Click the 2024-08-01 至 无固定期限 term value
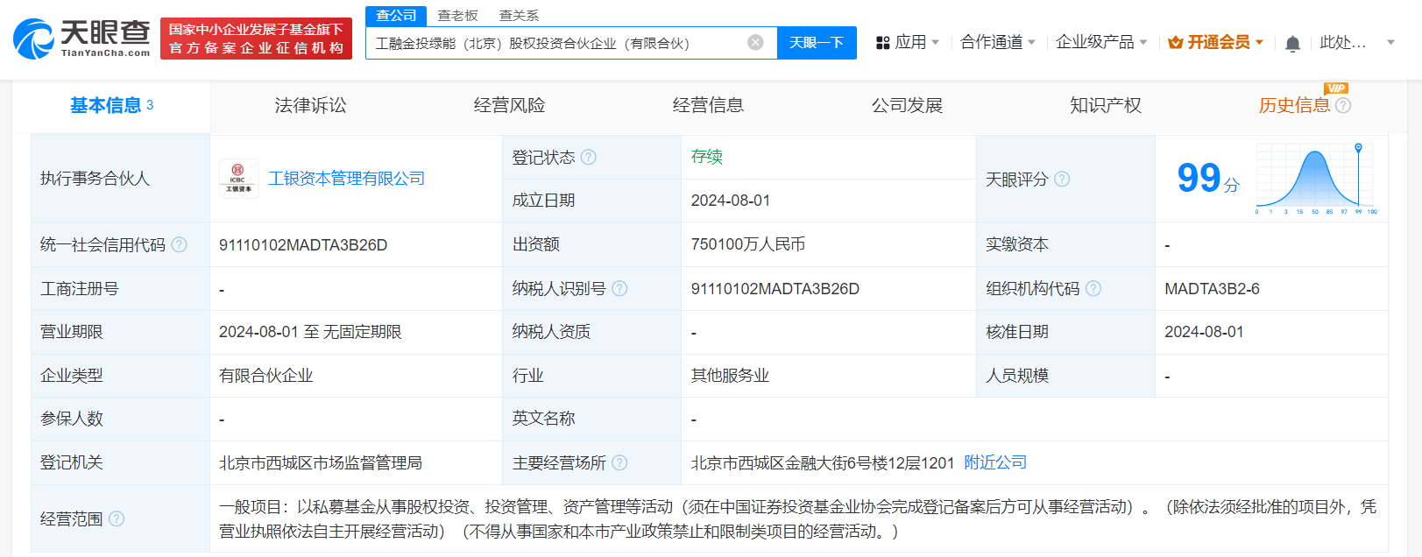Screen dimensions: 1422x557 click(x=310, y=332)
